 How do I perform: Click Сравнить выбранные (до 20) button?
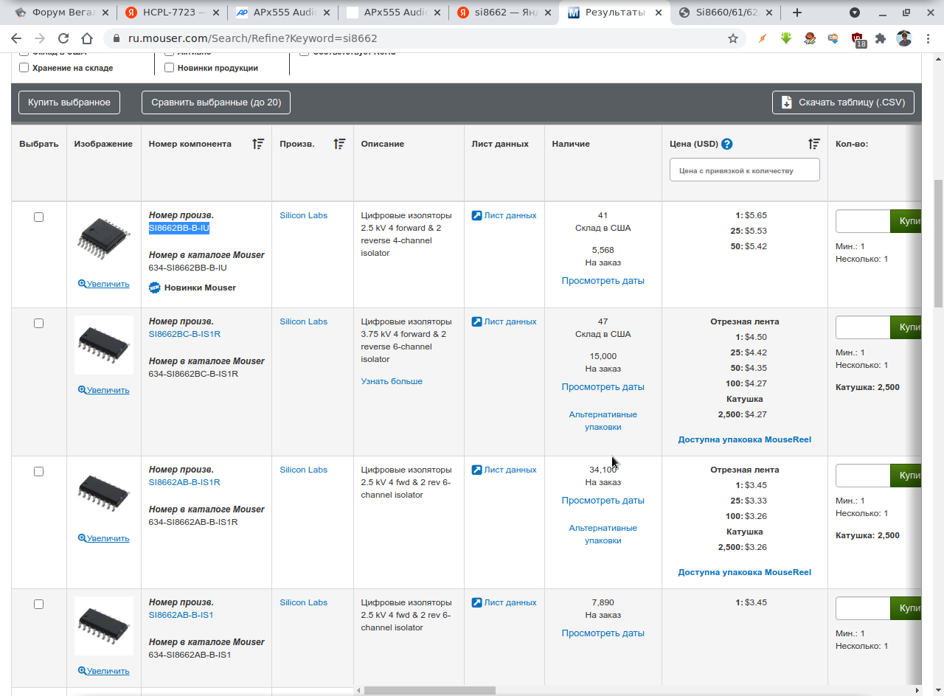point(216,102)
